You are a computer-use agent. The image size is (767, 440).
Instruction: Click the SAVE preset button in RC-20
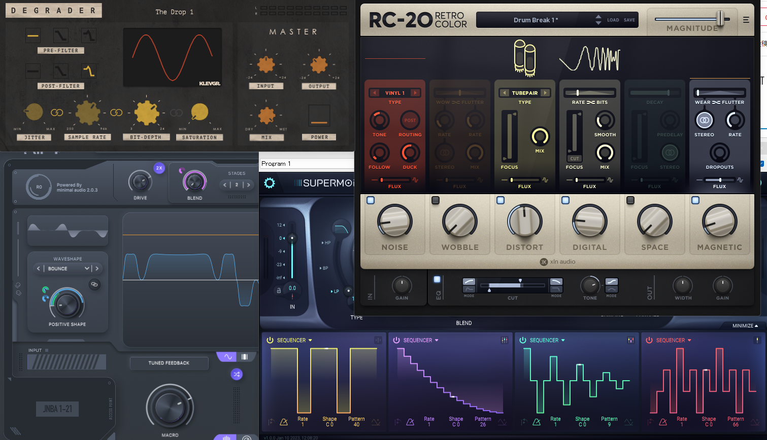[x=629, y=20]
